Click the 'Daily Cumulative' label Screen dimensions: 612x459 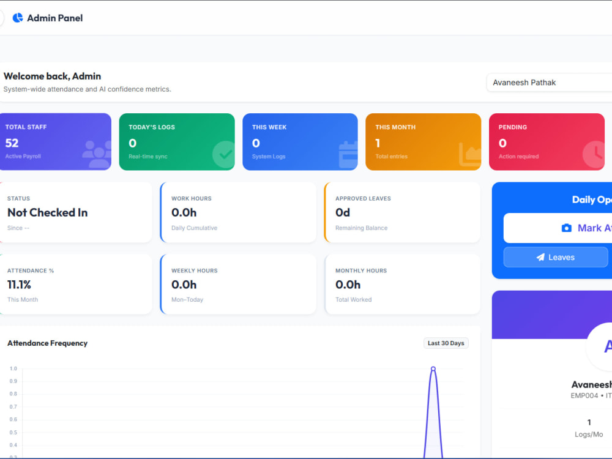point(195,228)
